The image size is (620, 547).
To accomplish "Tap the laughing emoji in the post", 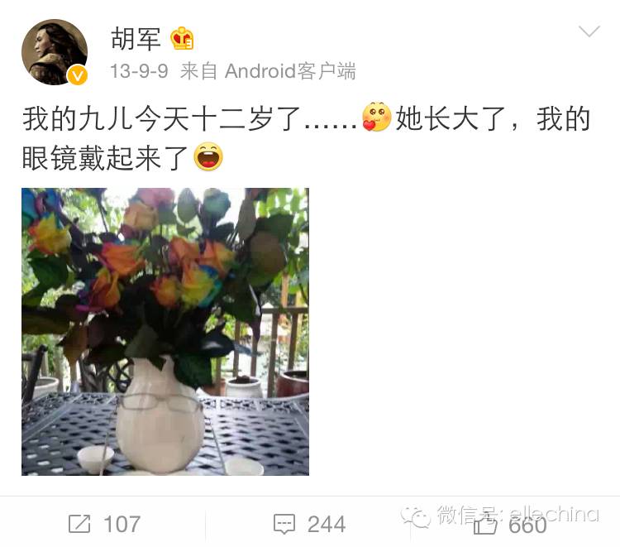I will (x=208, y=156).
